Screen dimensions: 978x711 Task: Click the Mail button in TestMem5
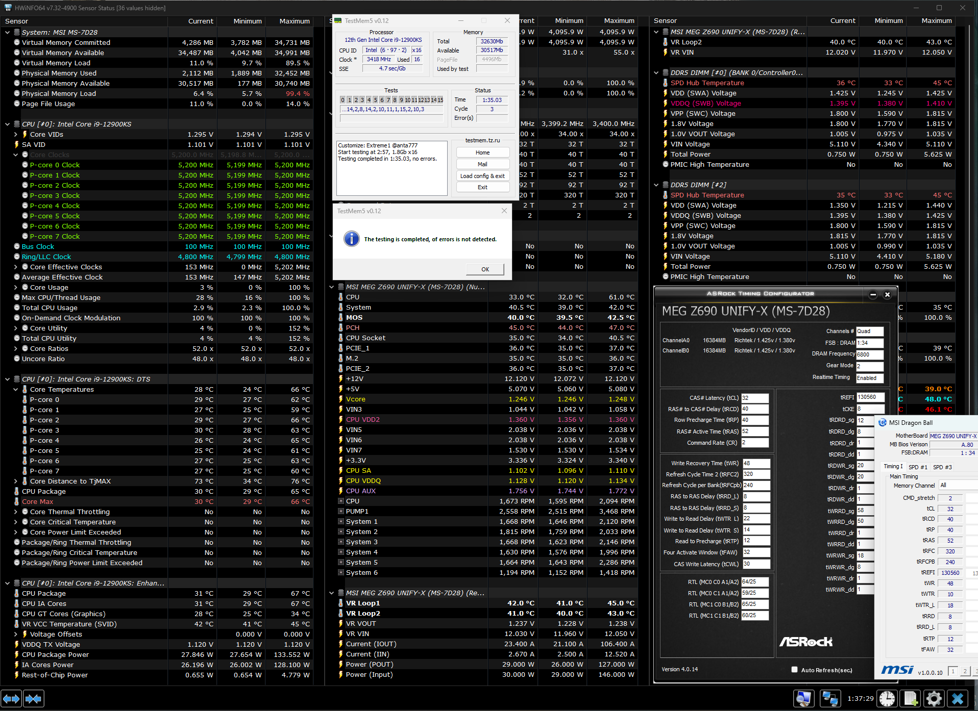(482, 164)
